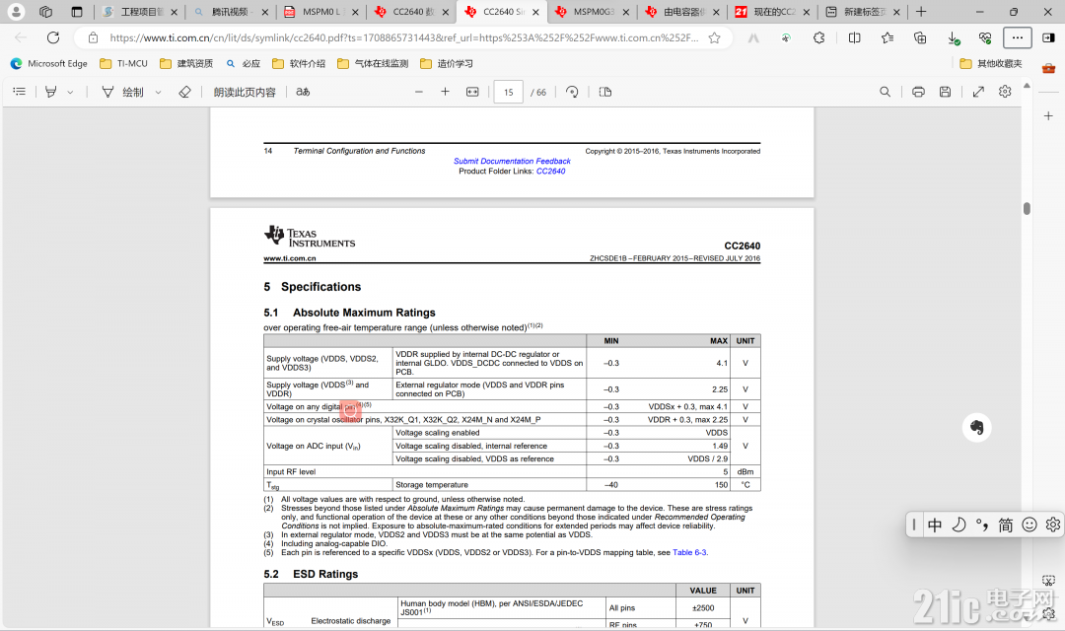Expand the 绘制 draw options arrow
This screenshot has width=1065, height=631.
(158, 92)
